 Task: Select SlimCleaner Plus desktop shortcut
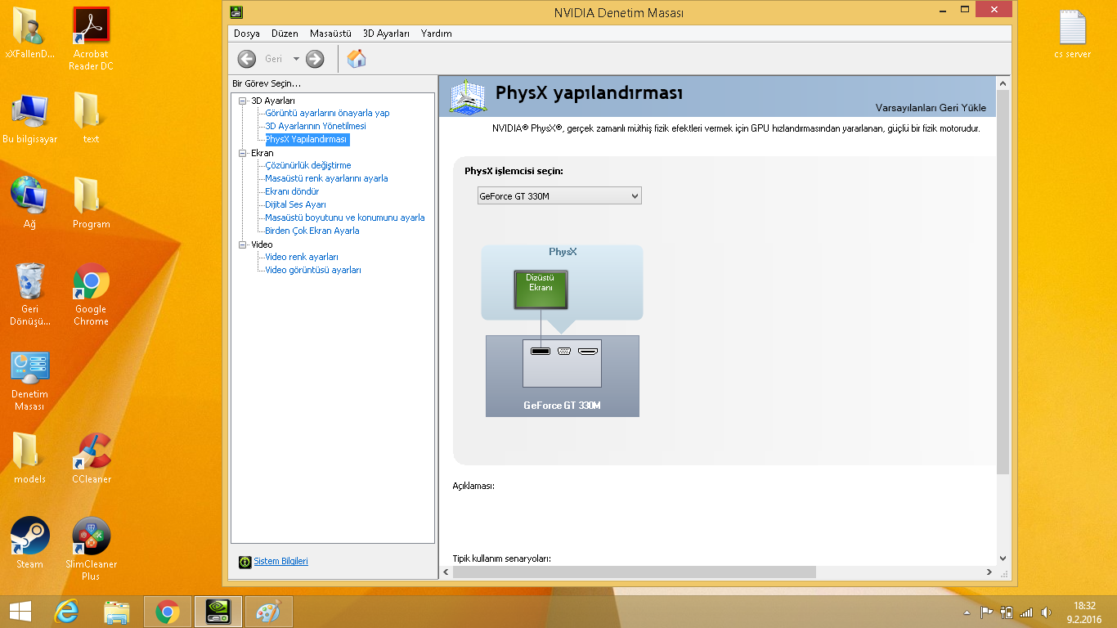[91, 549]
